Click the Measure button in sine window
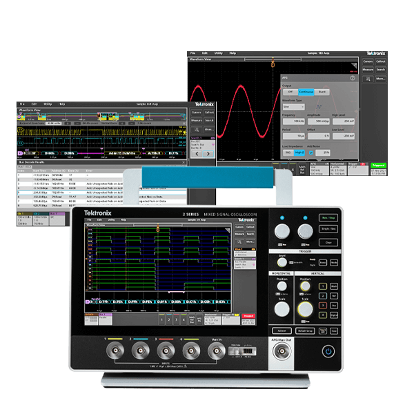 click(368, 70)
